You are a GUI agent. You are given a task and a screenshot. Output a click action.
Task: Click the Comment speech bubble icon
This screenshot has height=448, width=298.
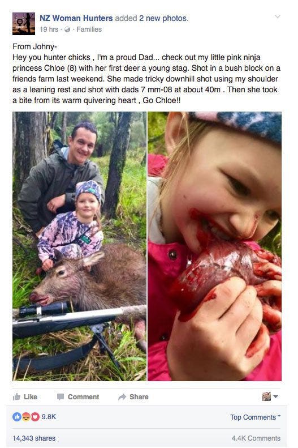click(x=60, y=397)
